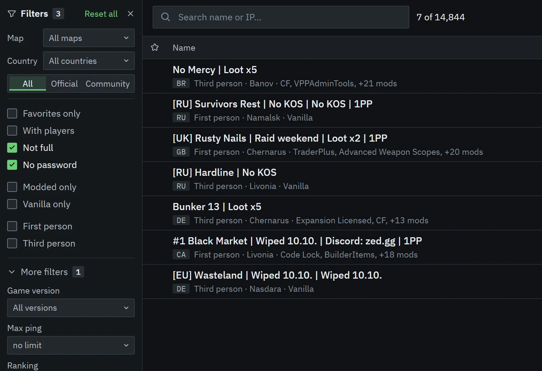Viewport: 542px width, 371px height.
Task: Open [RU] Hardline | No KOS server
Action: 342,179
